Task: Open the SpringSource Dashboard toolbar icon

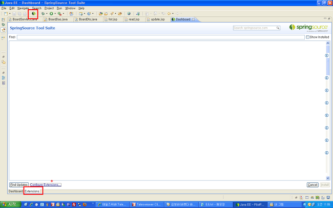Action: click(x=33, y=14)
